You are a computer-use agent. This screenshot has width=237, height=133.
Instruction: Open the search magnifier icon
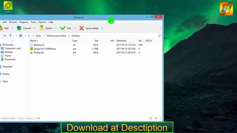160,35
